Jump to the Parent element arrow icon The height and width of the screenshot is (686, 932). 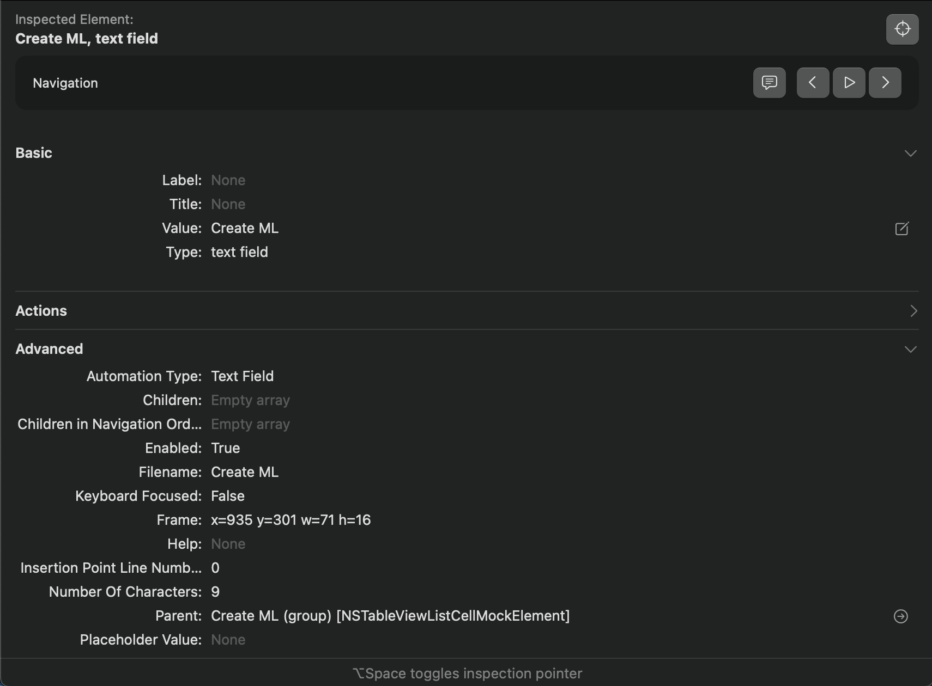click(900, 616)
